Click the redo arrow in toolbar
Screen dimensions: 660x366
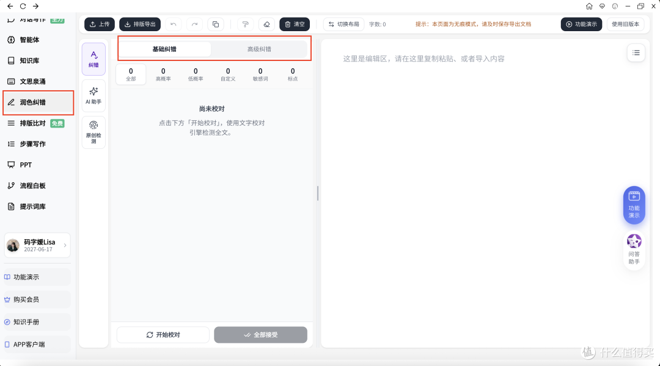click(194, 24)
